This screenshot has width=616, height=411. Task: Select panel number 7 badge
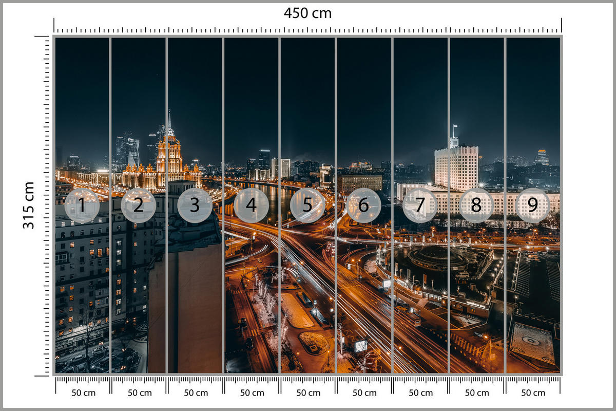(x=419, y=205)
